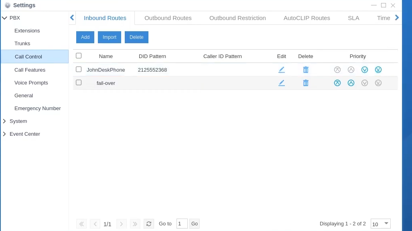Screen dimensions: 412x231
Task: Open the AutoCLIP Routes tab
Action: [x=306, y=18]
